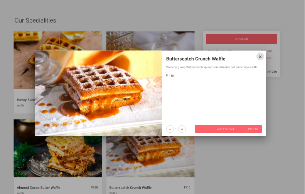Click the Honey Butter waffle name

26,100
